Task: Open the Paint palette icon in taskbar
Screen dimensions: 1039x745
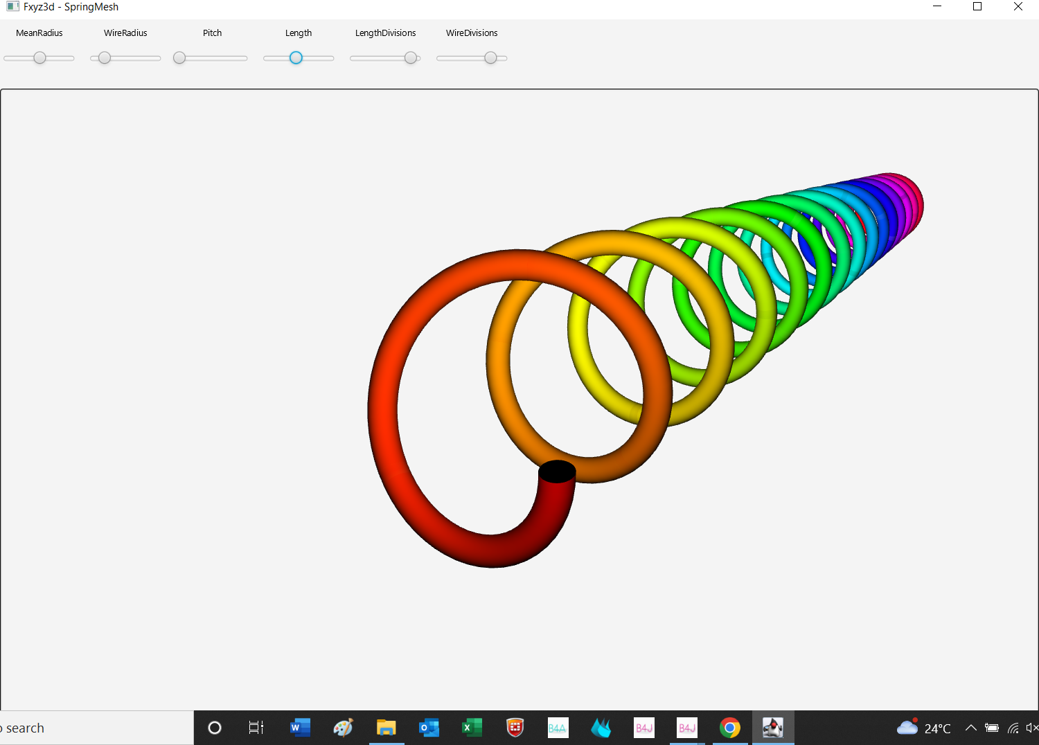Action: point(343,728)
